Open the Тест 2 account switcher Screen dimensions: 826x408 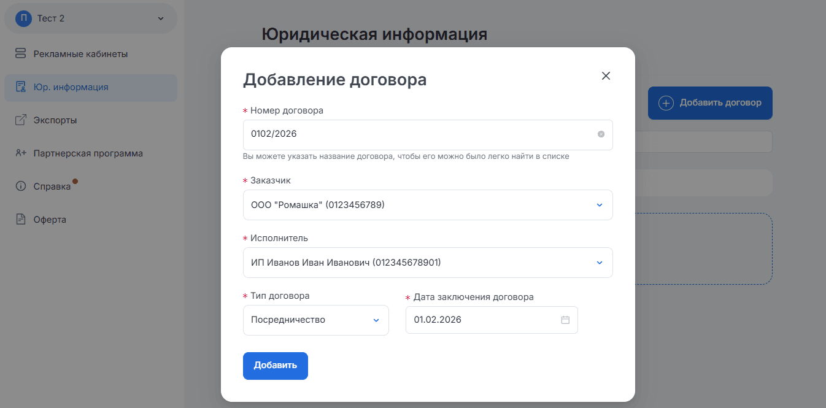pos(91,18)
